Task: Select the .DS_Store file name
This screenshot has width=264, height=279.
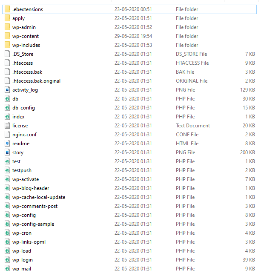Action: point(23,54)
